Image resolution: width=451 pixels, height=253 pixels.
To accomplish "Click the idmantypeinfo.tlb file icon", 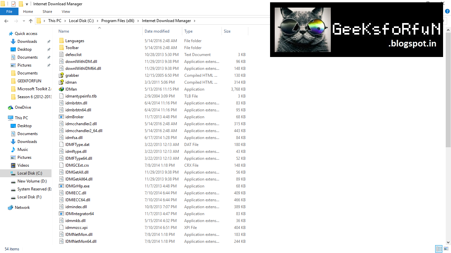I will pyautogui.click(x=61, y=96).
